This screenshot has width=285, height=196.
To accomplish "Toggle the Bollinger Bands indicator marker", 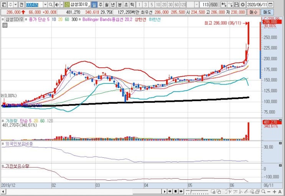I will [x=80, y=19].
